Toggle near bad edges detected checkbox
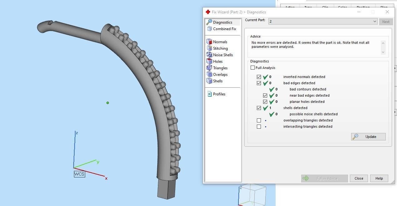Screen dimensions: 397x206 point(265,95)
